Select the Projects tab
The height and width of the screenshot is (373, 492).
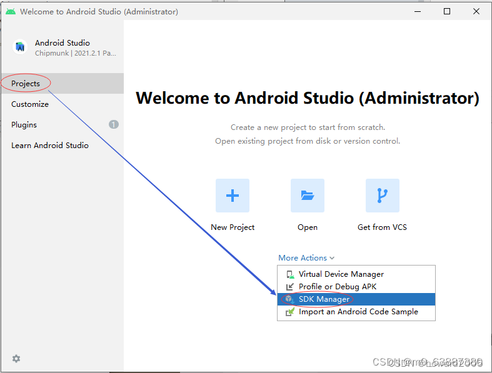(62, 84)
